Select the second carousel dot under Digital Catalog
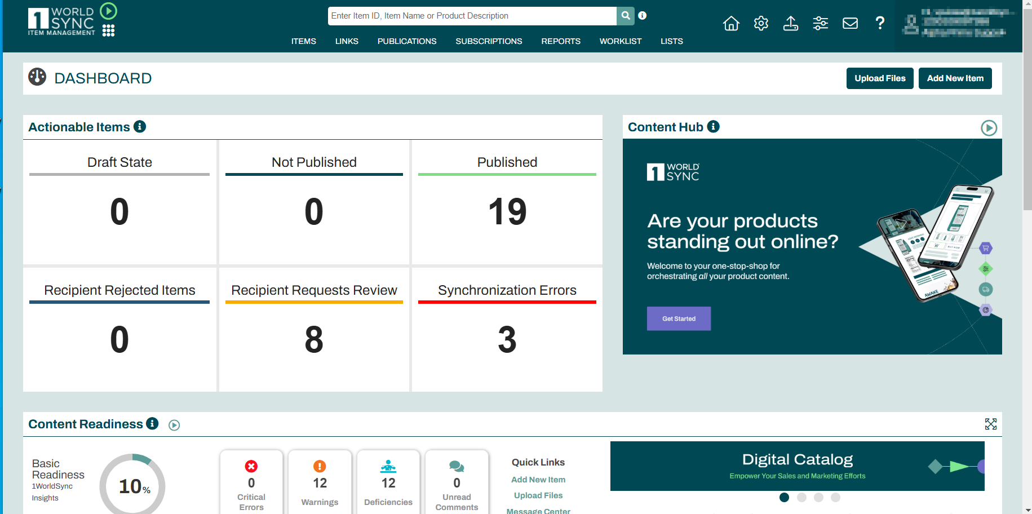This screenshot has height=514, width=1032. click(x=801, y=498)
